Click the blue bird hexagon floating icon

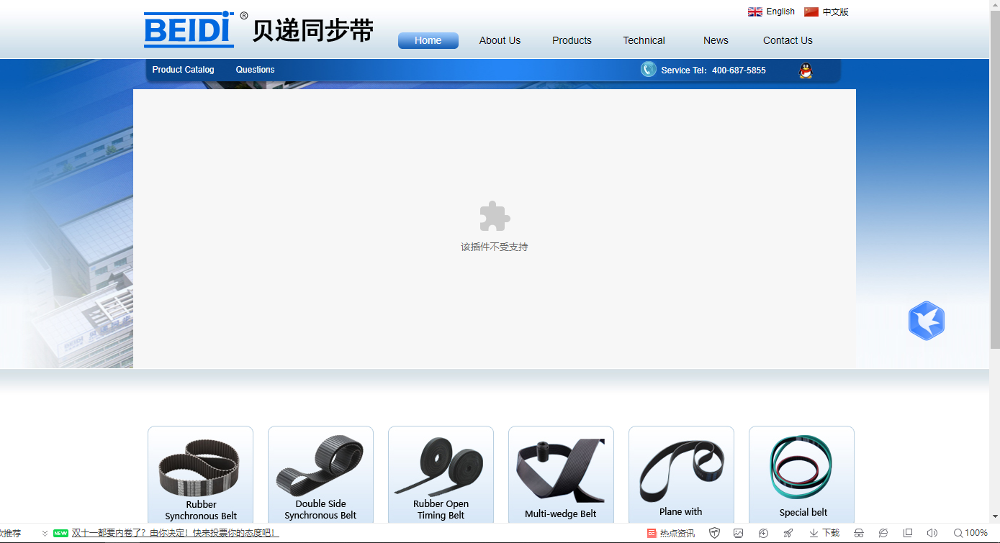tap(926, 321)
